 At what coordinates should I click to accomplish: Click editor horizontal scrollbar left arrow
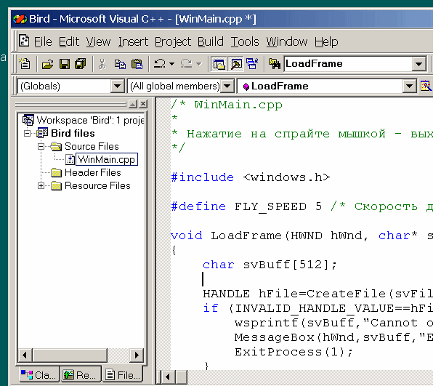(x=168, y=377)
